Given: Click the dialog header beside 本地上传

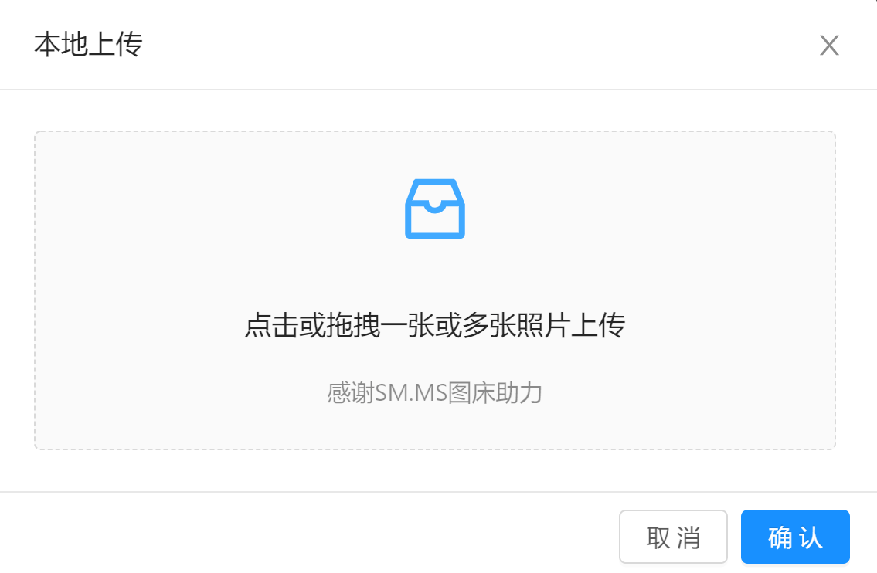Looking at the screenshot, I should [447, 45].
